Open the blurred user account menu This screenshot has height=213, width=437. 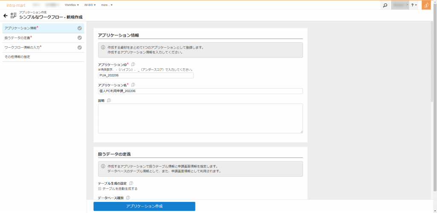(400, 5)
